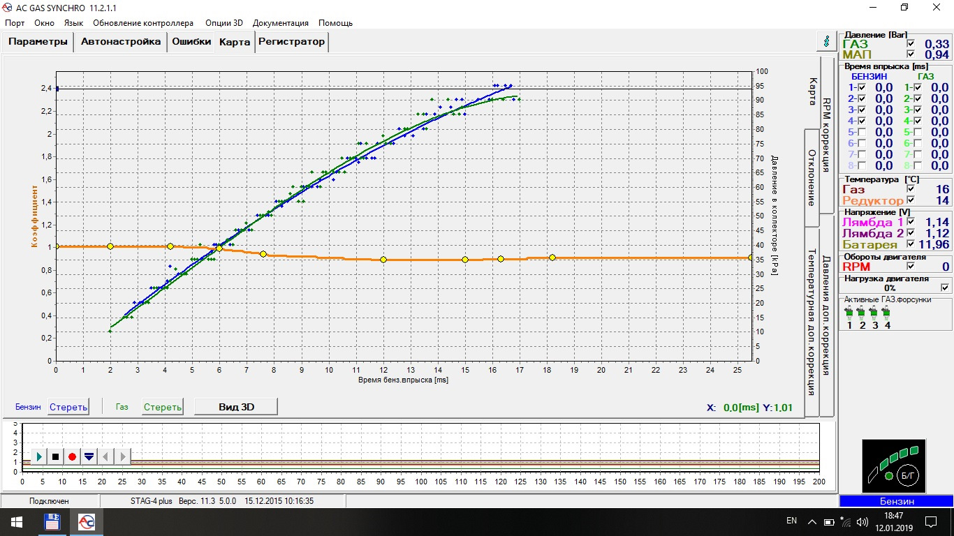Start playback in the recorder strip
954x536 pixels.
[39, 456]
